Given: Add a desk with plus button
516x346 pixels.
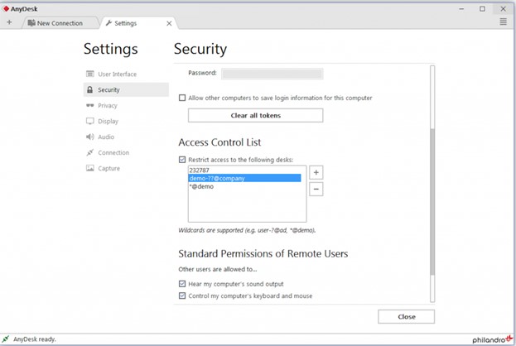Looking at the screenshot, I should point(316,172).
